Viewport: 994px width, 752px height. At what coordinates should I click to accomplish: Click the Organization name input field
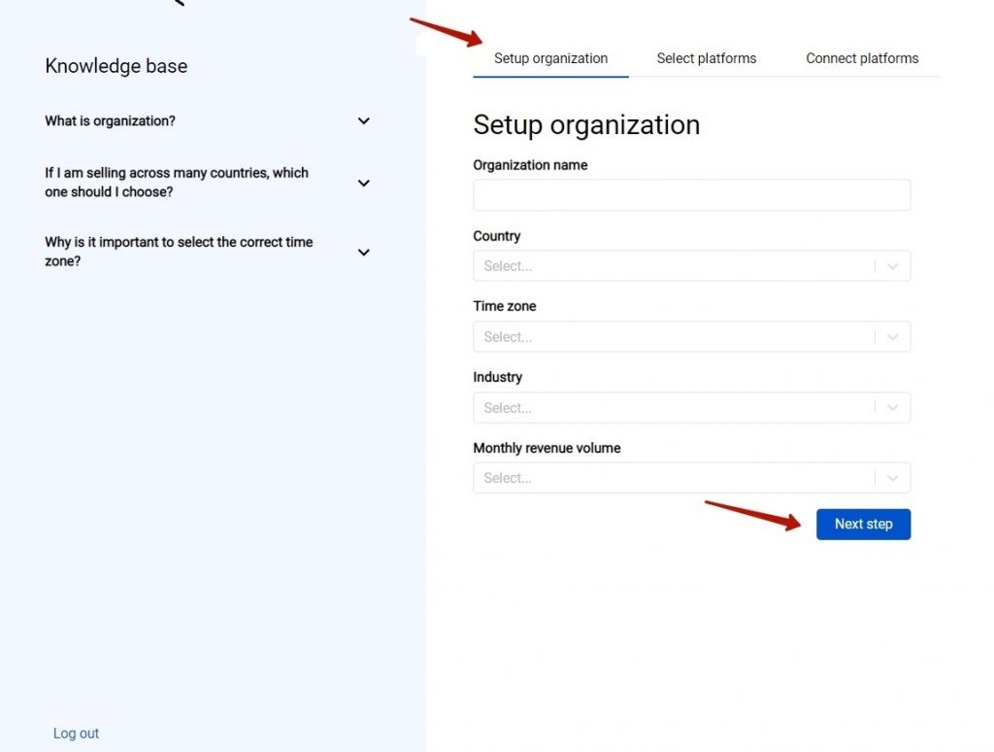(x=691, y=195)
